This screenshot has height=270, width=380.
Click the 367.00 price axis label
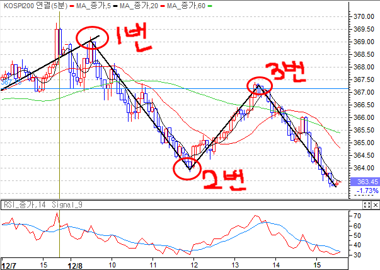tap(364, 92)
